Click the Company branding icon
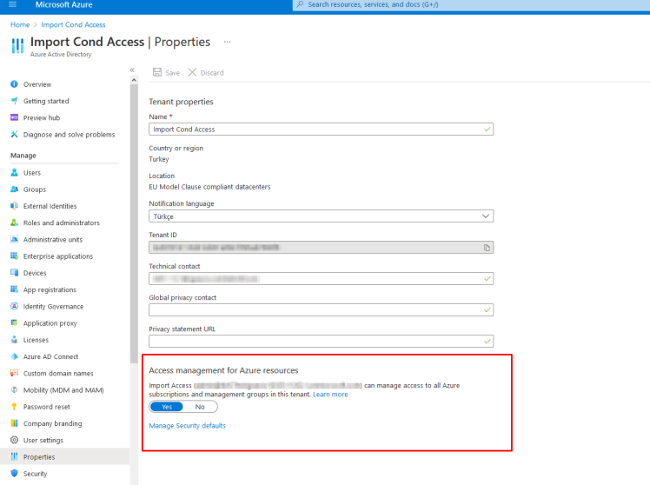The width and height of the screenshot is (650, 485). tap(14, 423)
